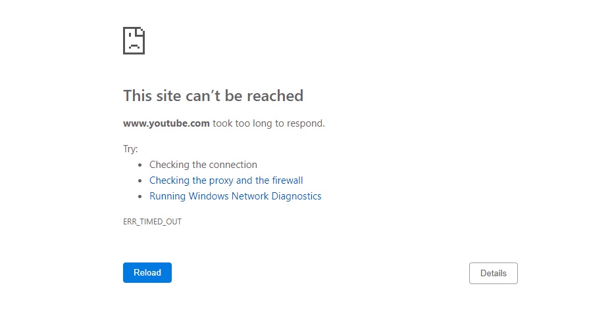Click the sad page error icon
This screenshot has height=313, width=612.
point(134,41)
